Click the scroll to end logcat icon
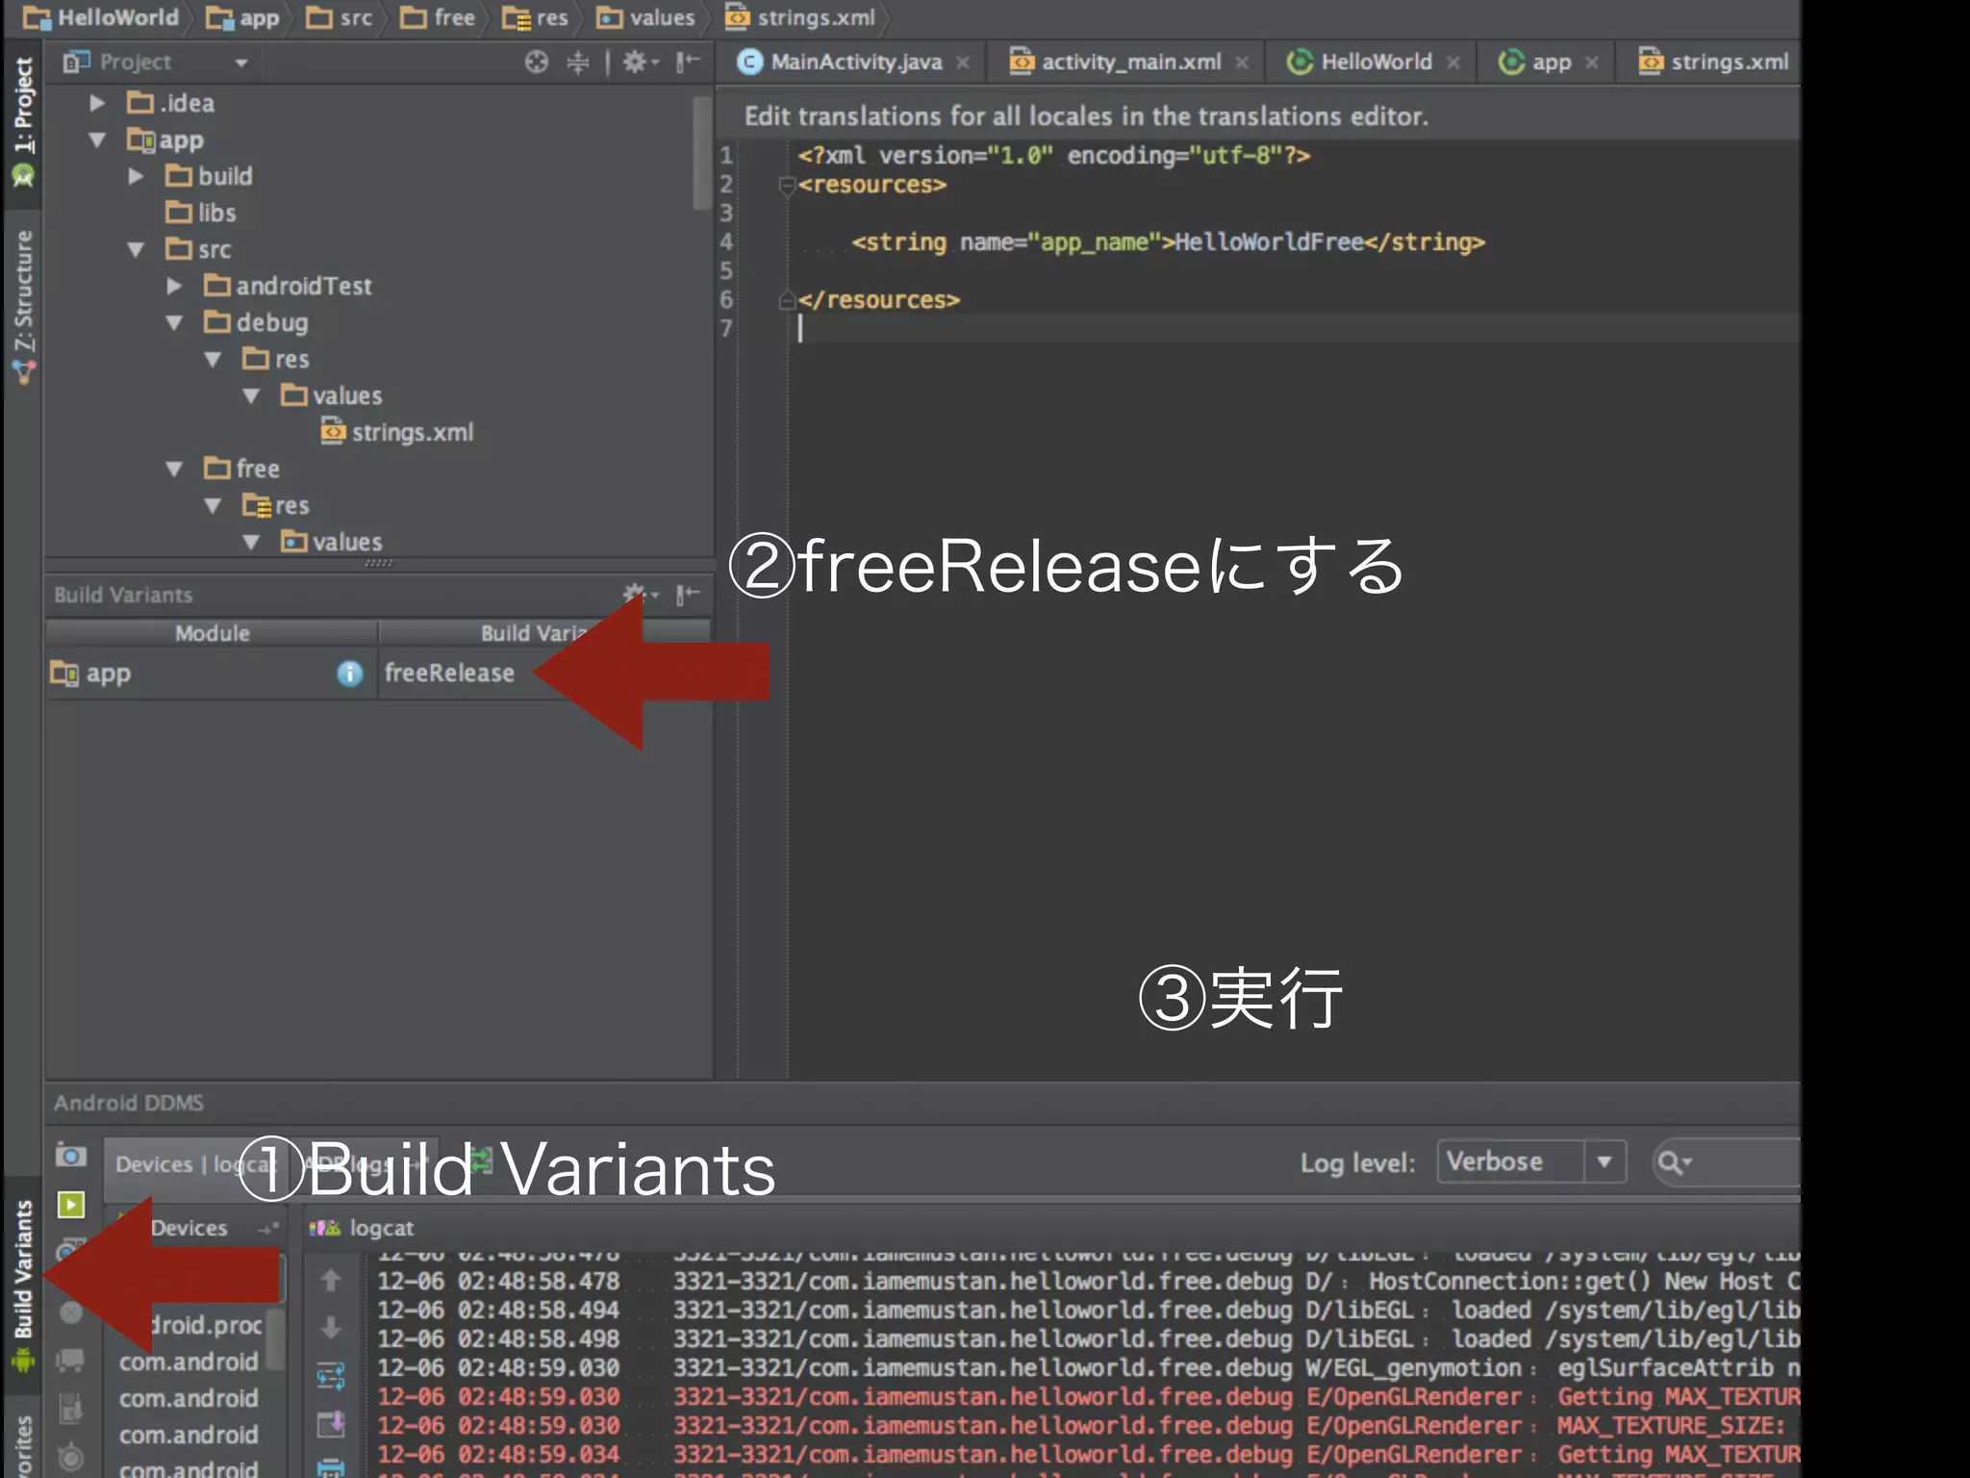The height and width of the screenshot is (1478, 1970). coord(331,1423)
